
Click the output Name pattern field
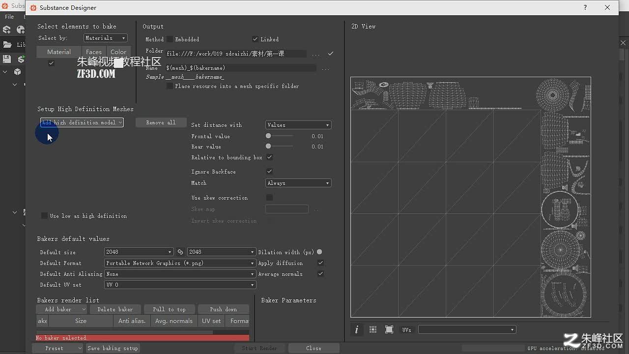[241, 68]
